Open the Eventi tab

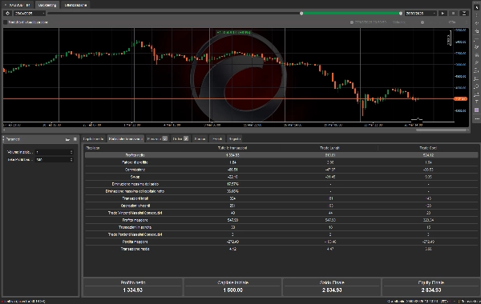[x=217, y=138]
